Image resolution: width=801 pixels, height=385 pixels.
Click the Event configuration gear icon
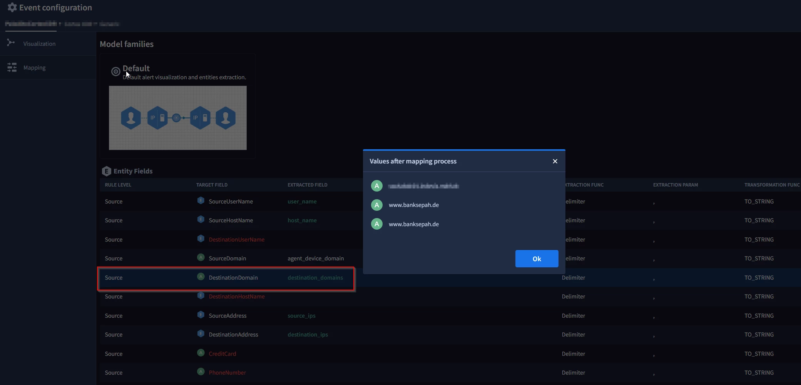tap(12, 7)
